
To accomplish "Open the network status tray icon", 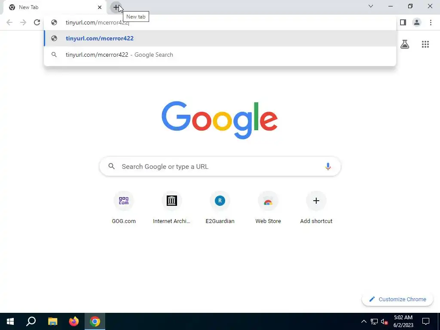I will pyautogui.click(x=374, y=321).
